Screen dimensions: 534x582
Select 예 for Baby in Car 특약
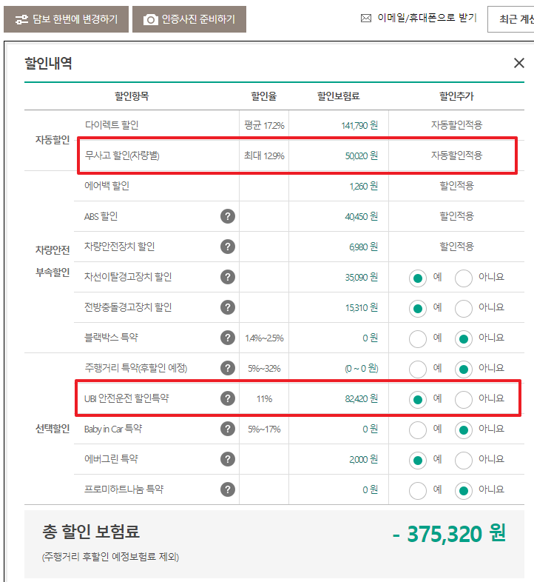[418, 430]
